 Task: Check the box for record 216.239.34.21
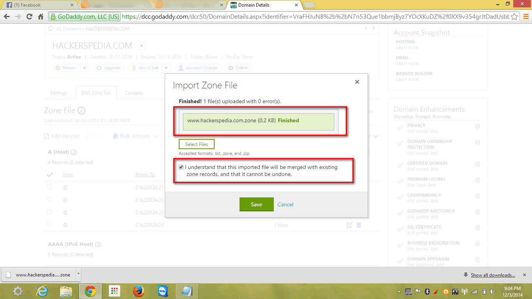tap(49, 199)
